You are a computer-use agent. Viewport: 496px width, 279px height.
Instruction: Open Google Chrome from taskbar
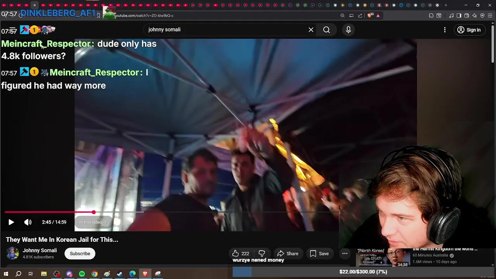pyautogui.click(x=95, y=274)
